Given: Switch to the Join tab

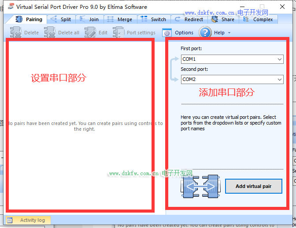Looking at the screenshot, I should tap(89, 19).
